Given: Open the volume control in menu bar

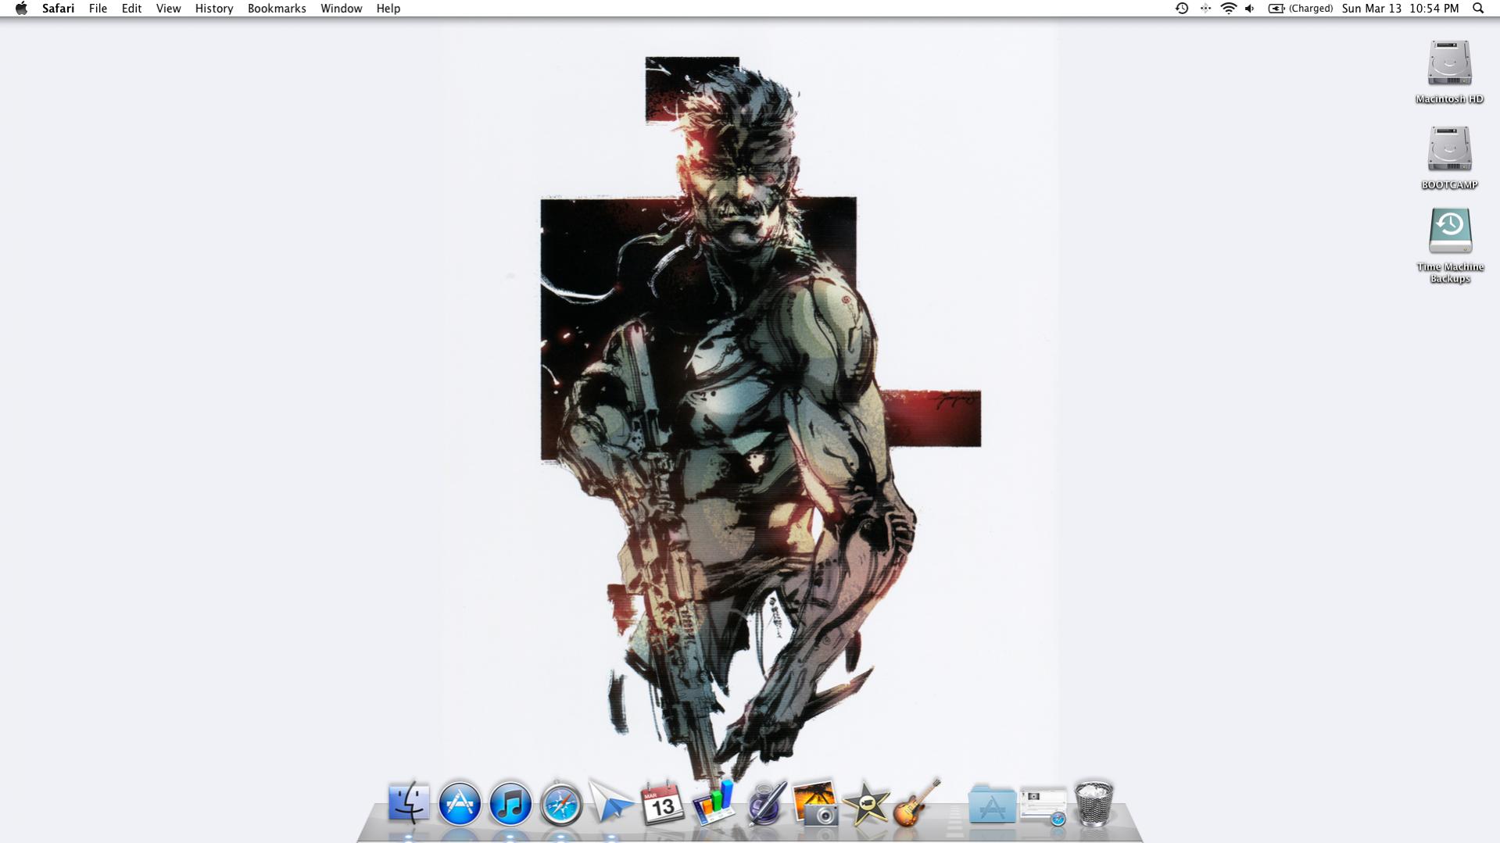Looking at the screenshot, I should [1250, 9].
